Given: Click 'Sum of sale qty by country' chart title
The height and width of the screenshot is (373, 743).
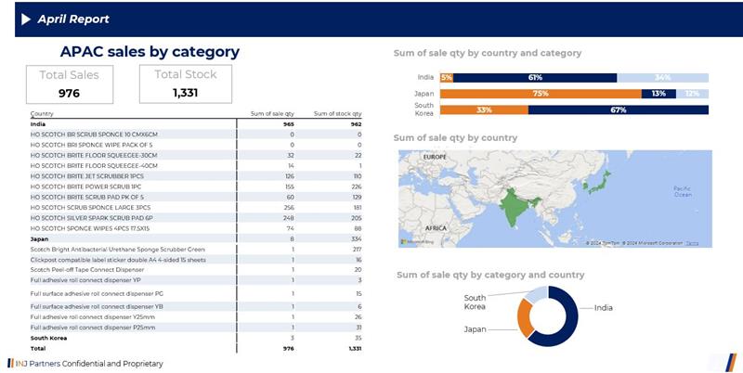Looking at the screenshot, I should click(x=455, y=137).
